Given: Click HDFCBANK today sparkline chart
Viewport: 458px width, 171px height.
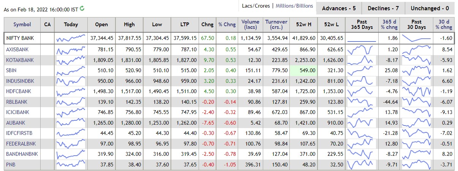Looking at the screenshot, I should (71, 91).
